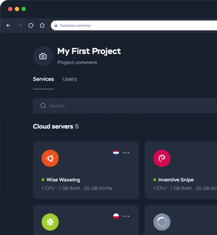Close the window with the red button
Screen dimensions: 217x235
click(x=10, y=9)
